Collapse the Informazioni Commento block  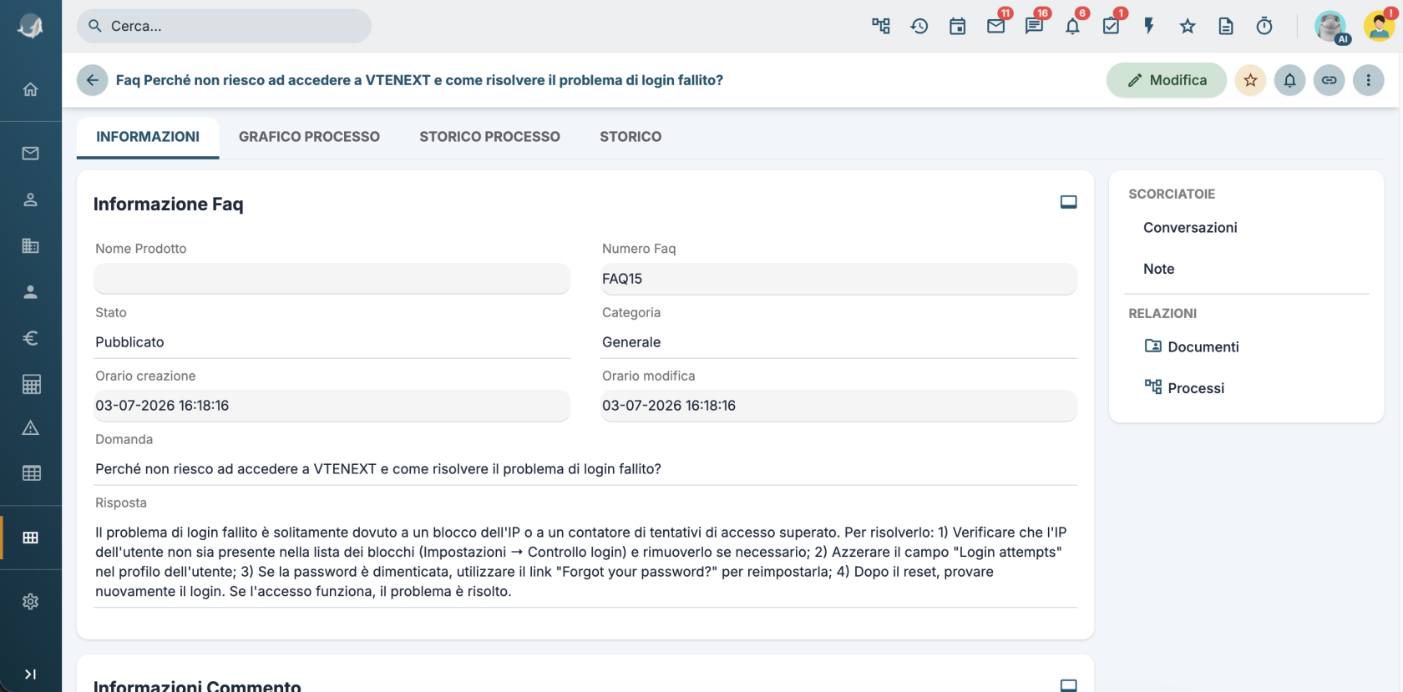pyautogui.click(x=1068, y=685)
